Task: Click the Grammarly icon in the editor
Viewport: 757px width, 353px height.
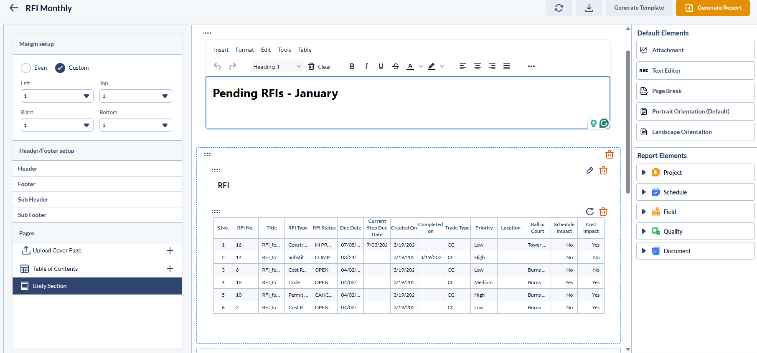Action: [x=604, y=123]
